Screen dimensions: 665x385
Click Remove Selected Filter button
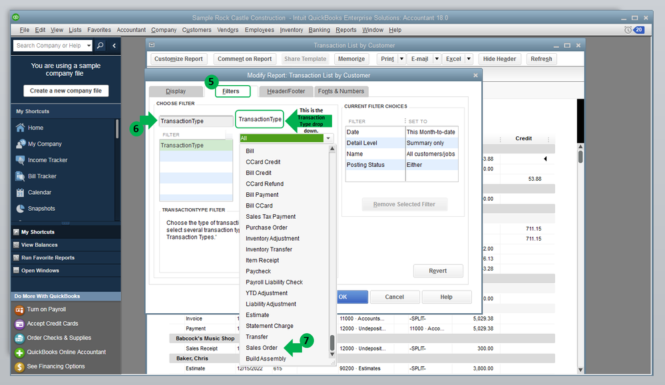(x=404, y=204)
